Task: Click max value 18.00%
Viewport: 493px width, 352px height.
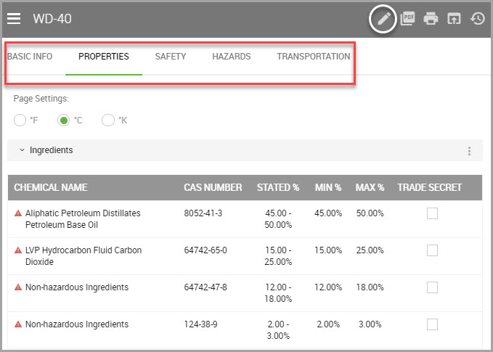Action: click(370, 287)
